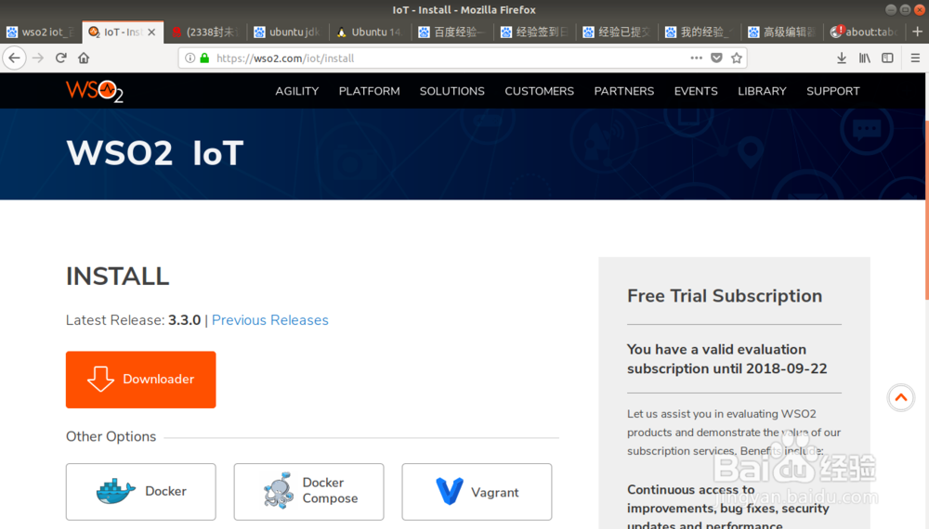The image size is (929, 529).
Task: Open the PLATFORM menu
Action: point(369,91)
